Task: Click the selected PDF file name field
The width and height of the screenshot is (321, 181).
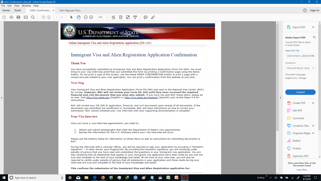Action: click(300, 56)
